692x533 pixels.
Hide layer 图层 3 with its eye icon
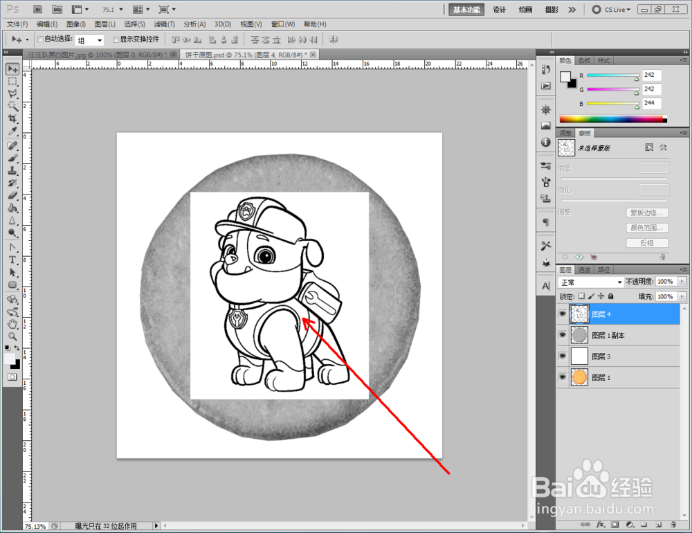click(x=562, y=356)
